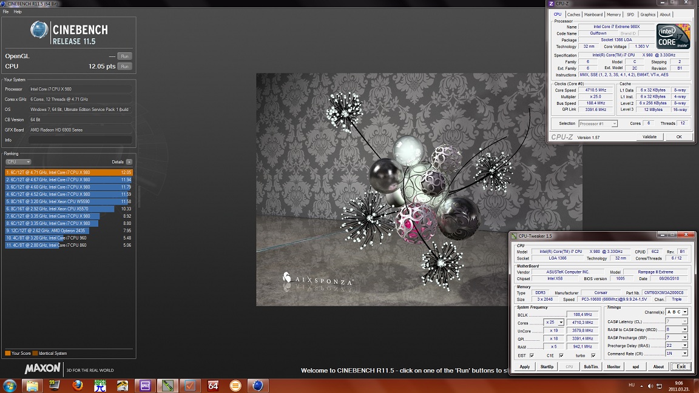
Task: Open Windows Explorer from the taskbar
Action: pos(32,386)
